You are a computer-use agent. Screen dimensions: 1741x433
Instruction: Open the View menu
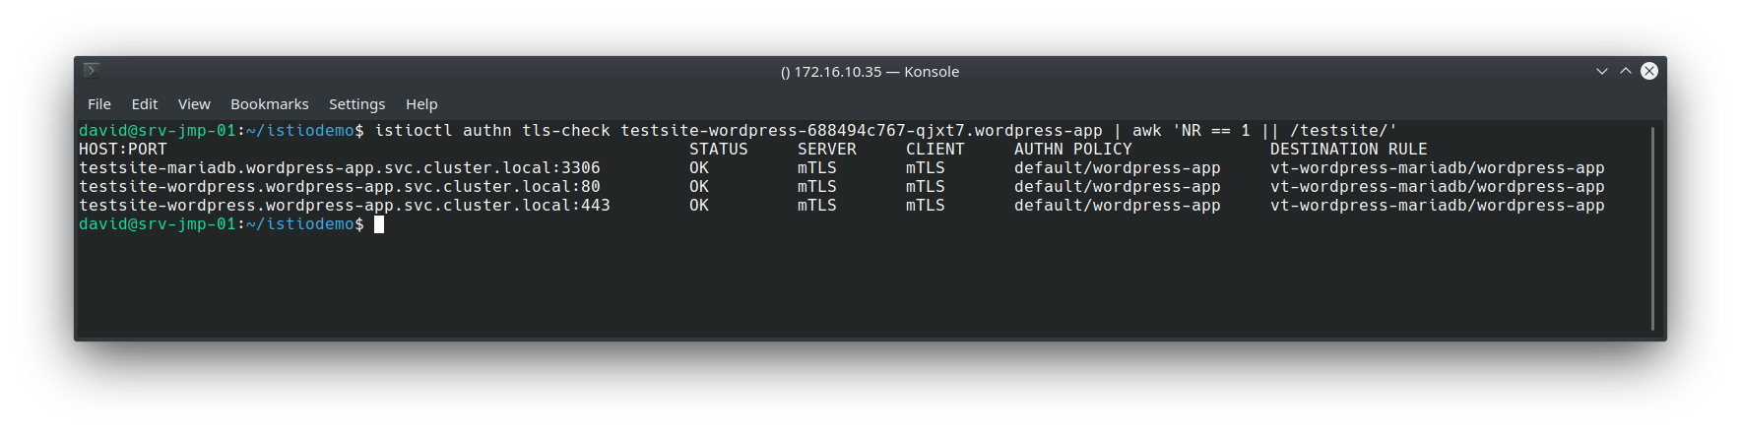tap(194, 104)
